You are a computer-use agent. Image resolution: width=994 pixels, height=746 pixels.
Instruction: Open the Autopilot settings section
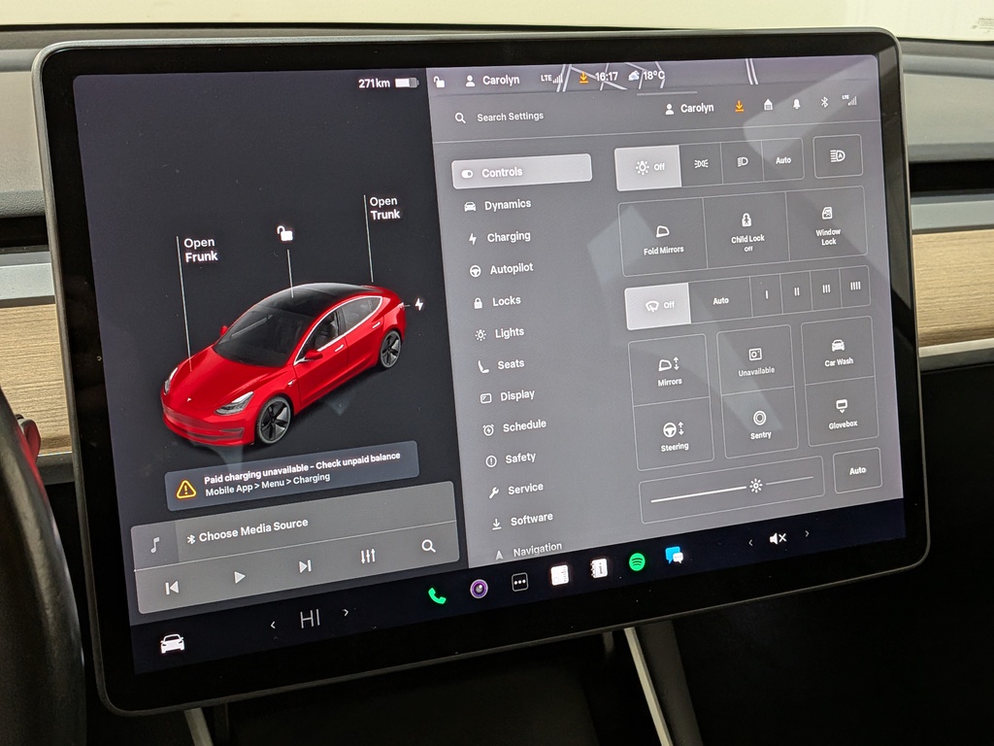[x=514, y=268]
